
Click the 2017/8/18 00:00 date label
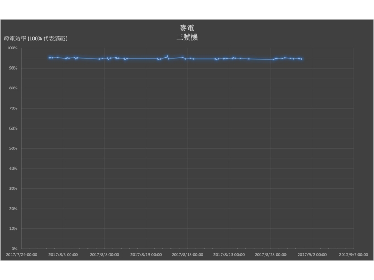[x=188, y=255]
